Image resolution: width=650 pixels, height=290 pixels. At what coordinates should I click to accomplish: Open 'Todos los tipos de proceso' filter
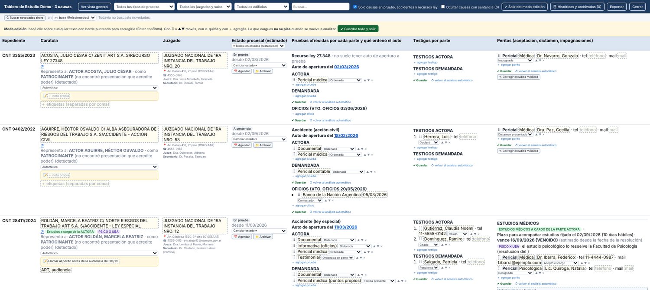[144, 7]
